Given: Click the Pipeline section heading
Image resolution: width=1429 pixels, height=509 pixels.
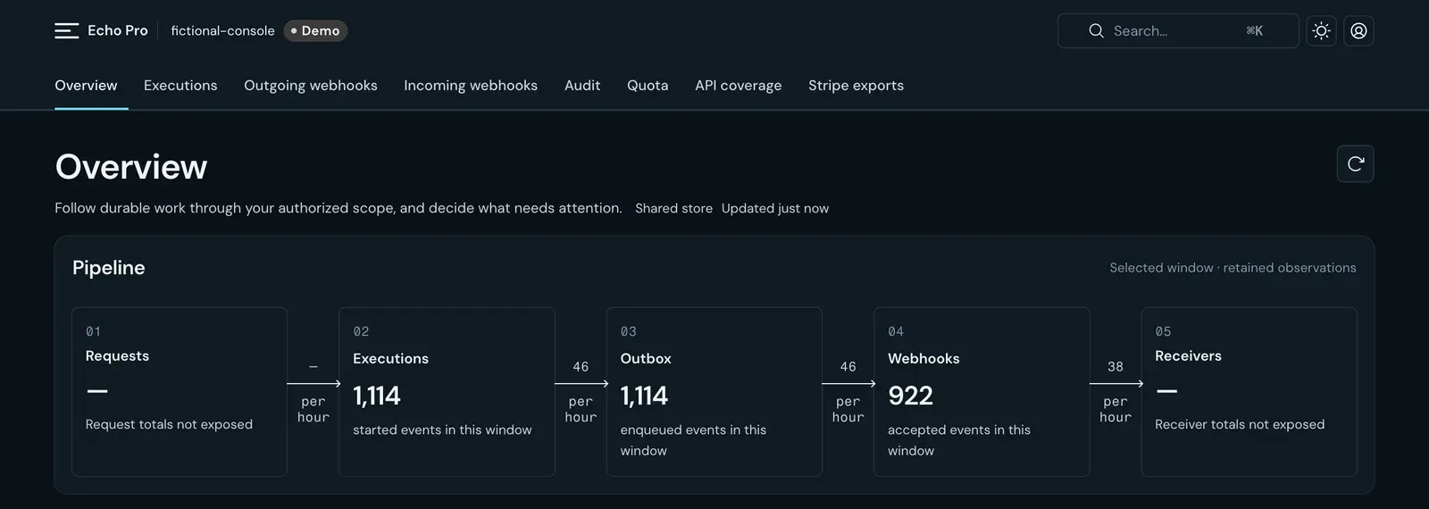Looking at the screenshot, I should pos(109,267).
